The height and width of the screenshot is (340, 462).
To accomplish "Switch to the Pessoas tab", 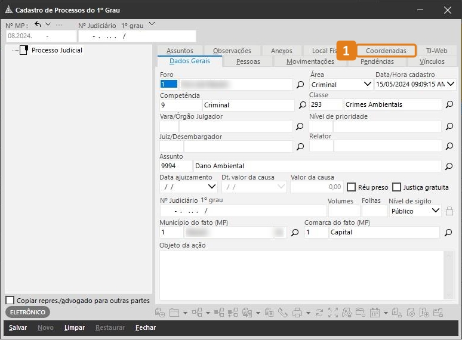I will pos(248,61).
